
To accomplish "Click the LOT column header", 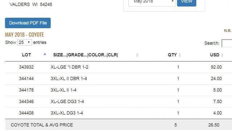I will tap(26, 55).
